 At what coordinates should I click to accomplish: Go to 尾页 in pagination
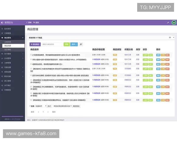point(54,112)
